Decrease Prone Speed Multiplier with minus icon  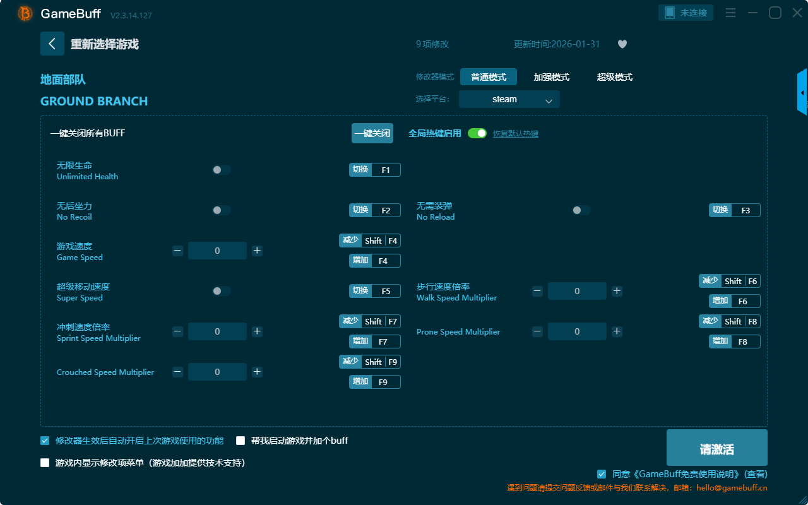[537, 331]
